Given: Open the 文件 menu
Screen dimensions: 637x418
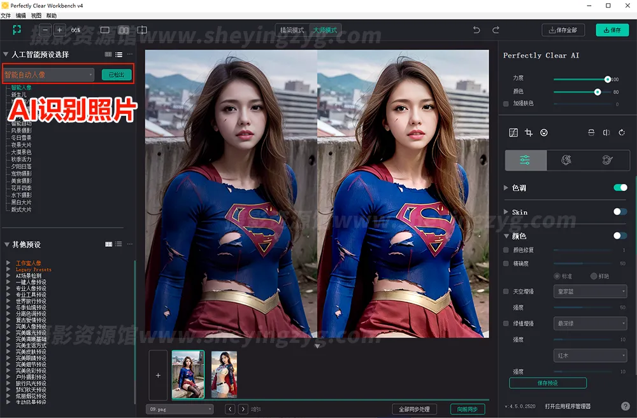Looking at the screenshot, I should [6, 16].
